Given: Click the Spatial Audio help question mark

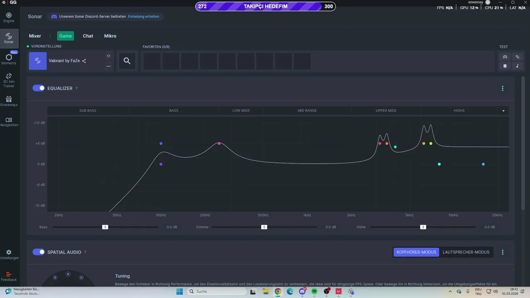Looking at the screenshot, I should pos(85,252).
